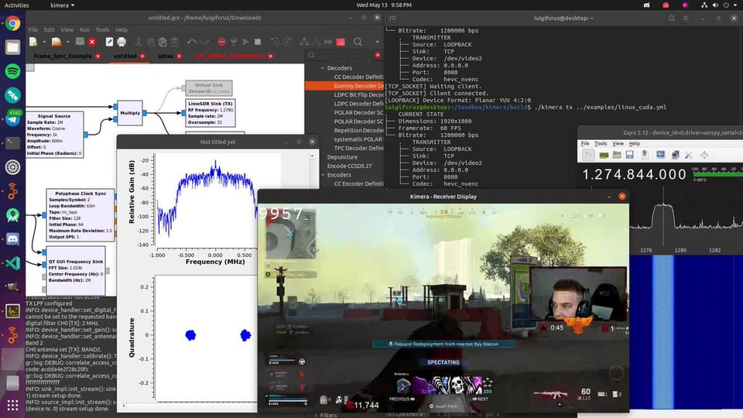Open Discord from the dock
Screen dimensions: 743x418
(x=13, y=239)
